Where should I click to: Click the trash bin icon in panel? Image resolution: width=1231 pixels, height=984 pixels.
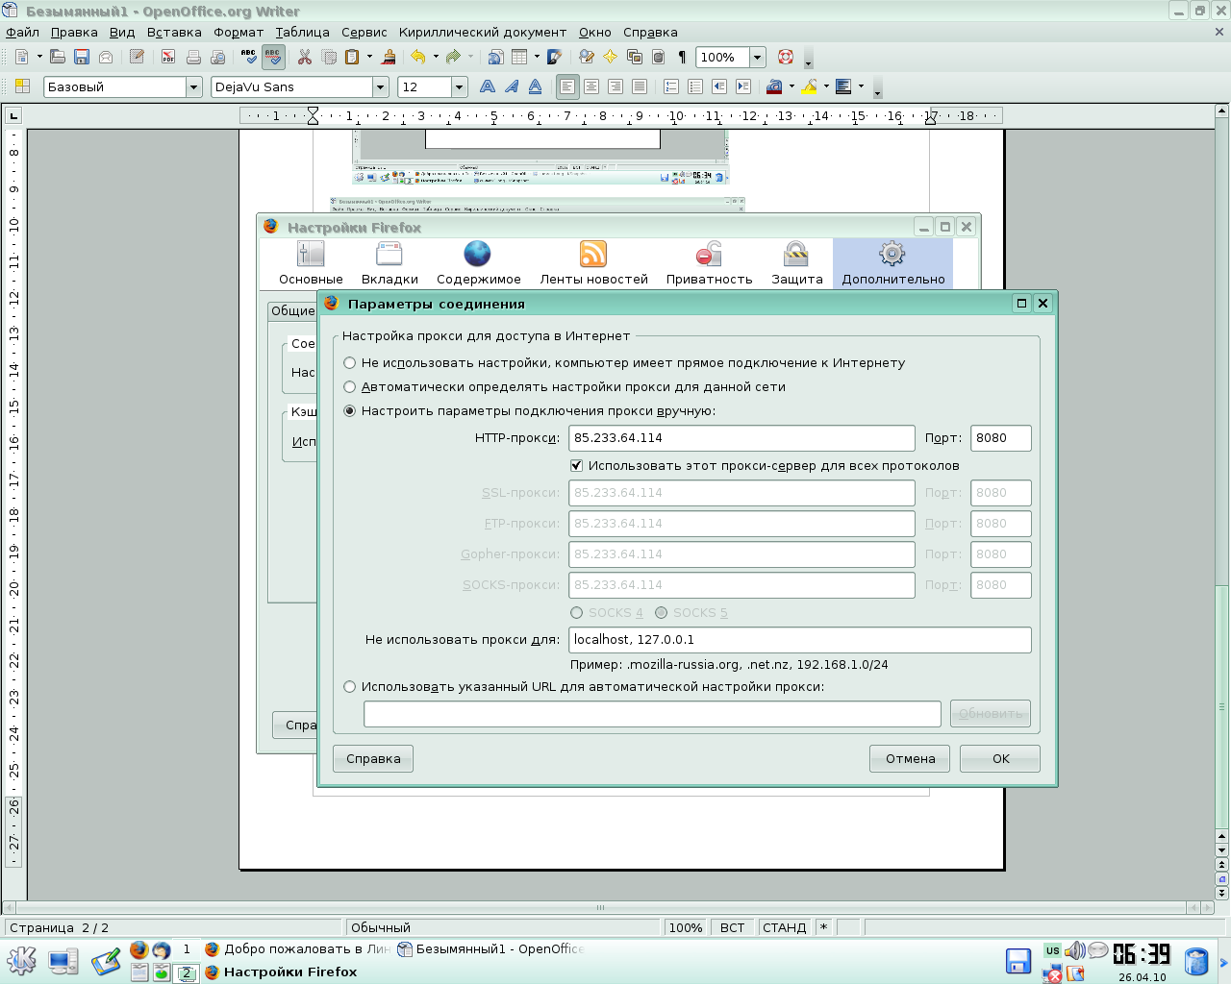pyautogui.click(x=1196, y=961)
